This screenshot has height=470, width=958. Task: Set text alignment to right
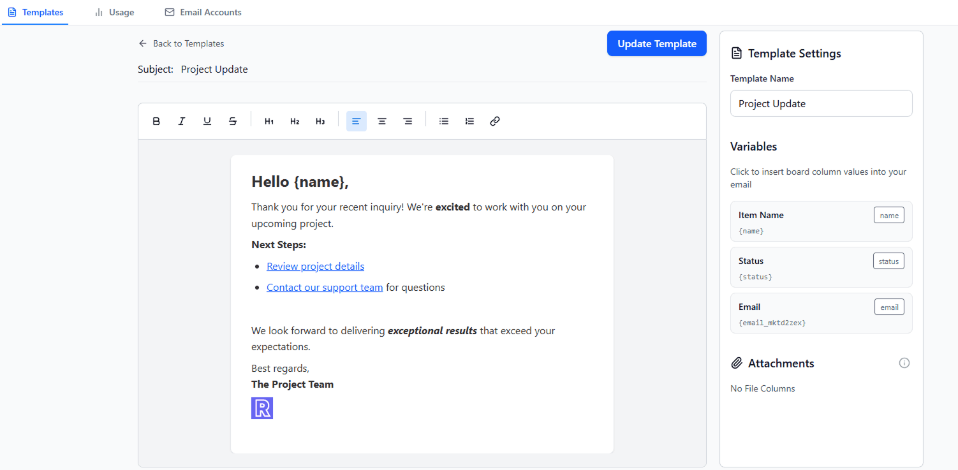pyautogui.click(x=408, y=121)
